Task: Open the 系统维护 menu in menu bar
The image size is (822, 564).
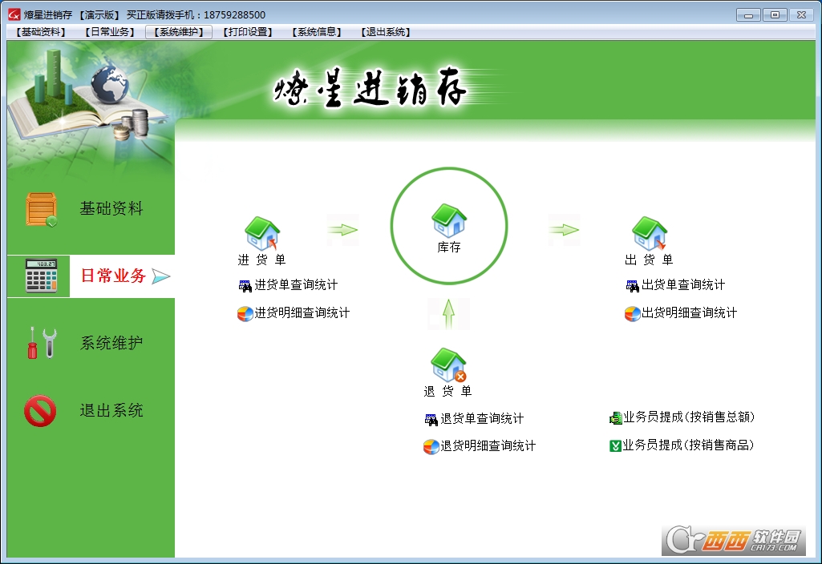Action: point(179,32)
